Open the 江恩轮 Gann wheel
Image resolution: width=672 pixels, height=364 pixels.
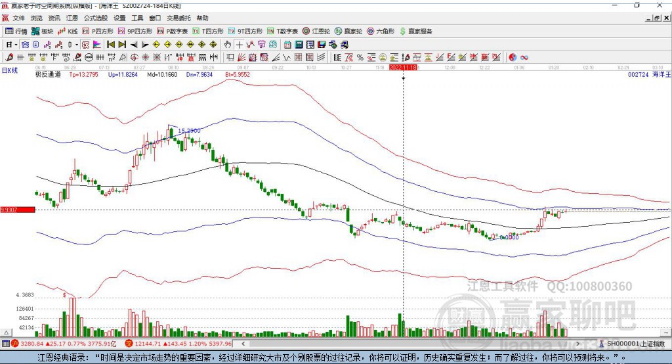316,32
